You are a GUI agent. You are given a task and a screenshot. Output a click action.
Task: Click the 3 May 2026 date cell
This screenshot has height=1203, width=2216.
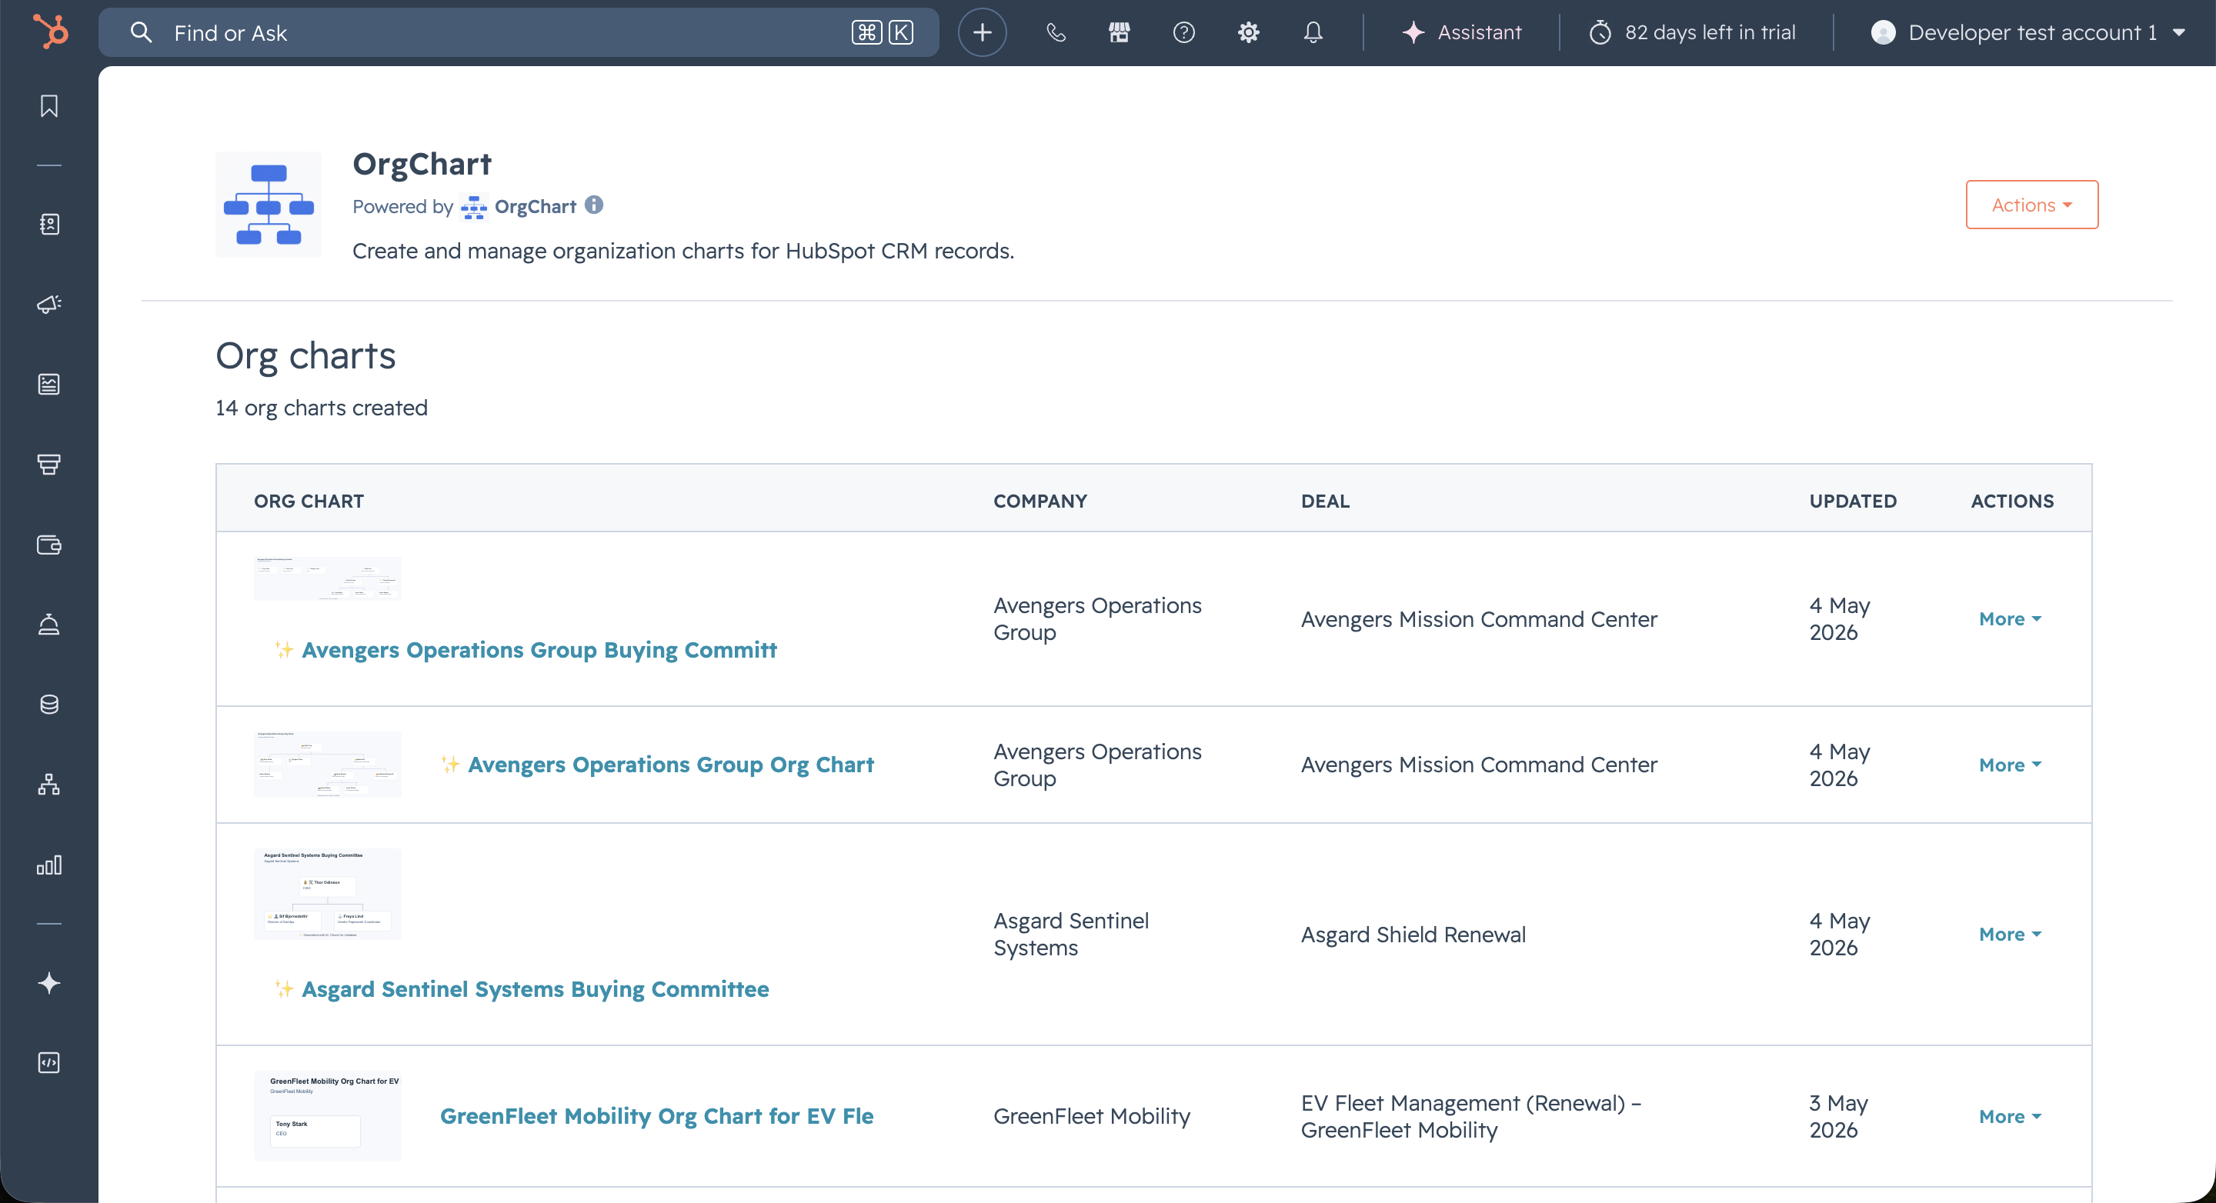pyautogui.click(x=1838, y=1117)
